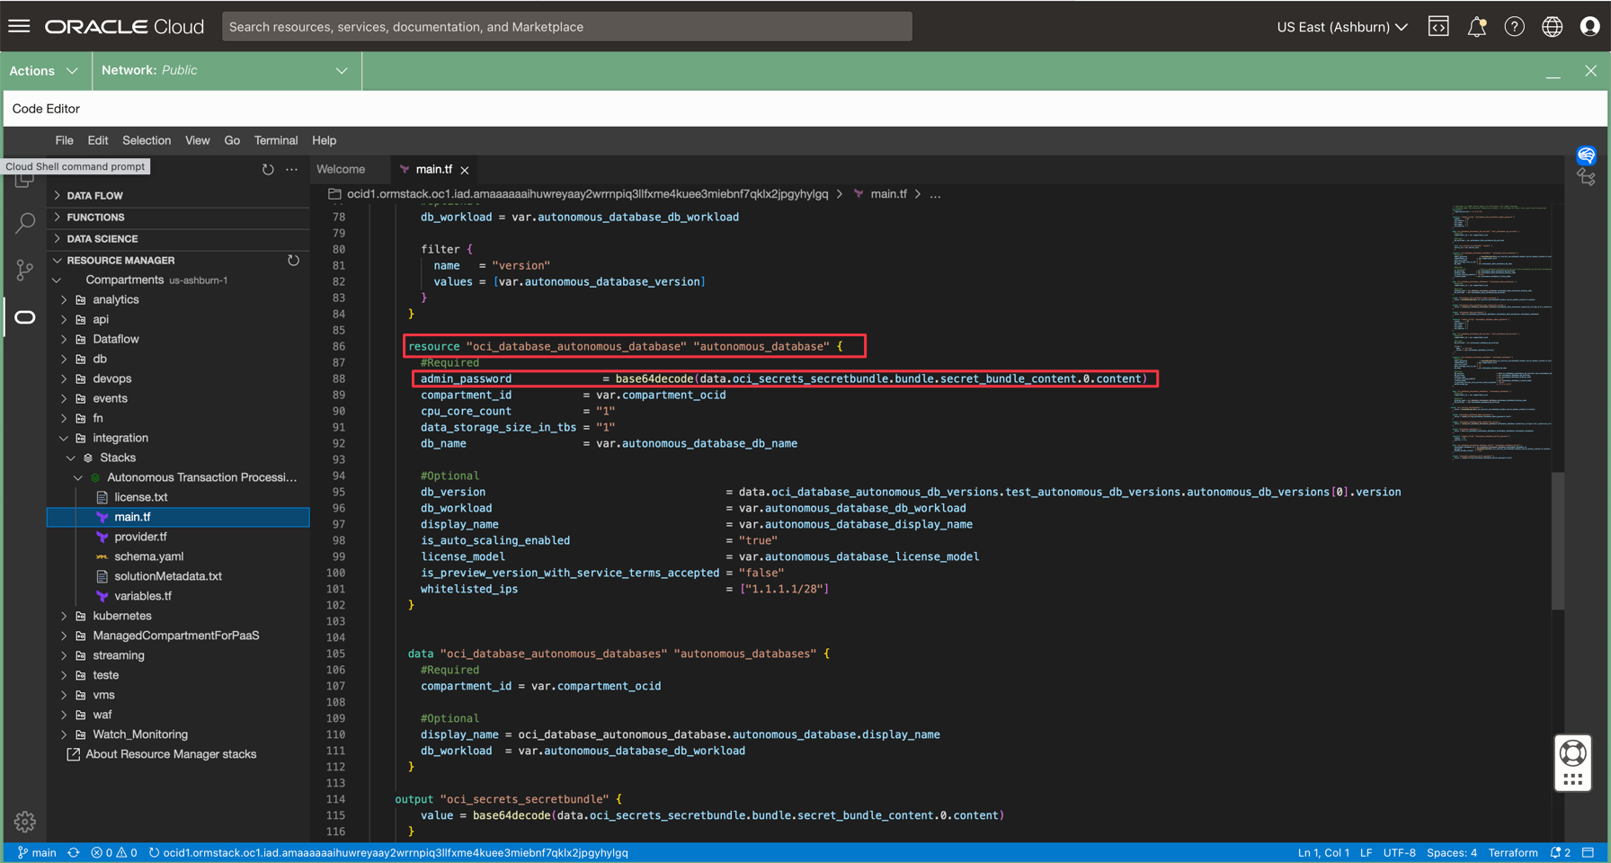
Task: Open the Source Control view
Action: [x=25, y=270]
